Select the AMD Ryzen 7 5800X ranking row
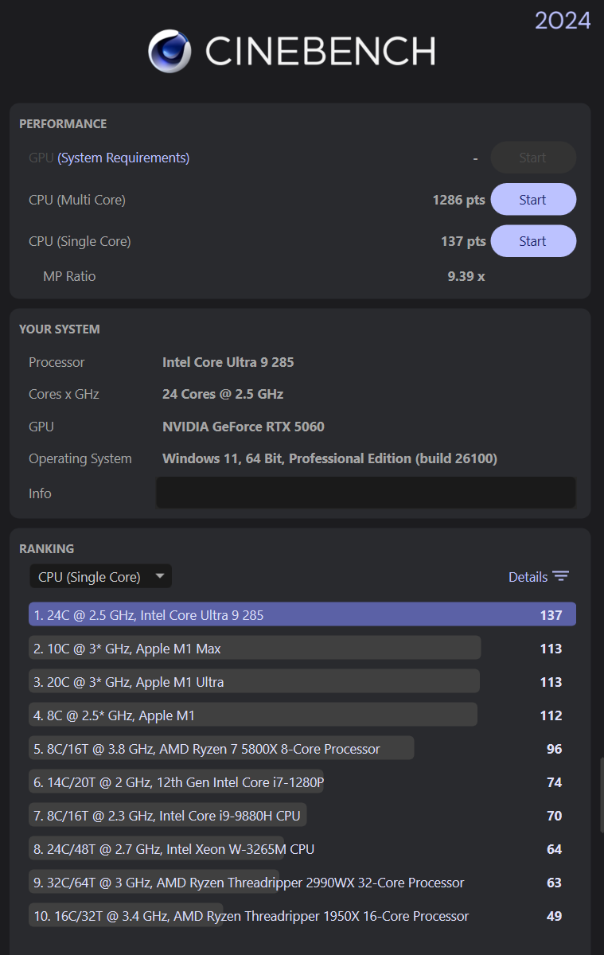The width and height of the screenshot is (604, 955). [221, 749]
